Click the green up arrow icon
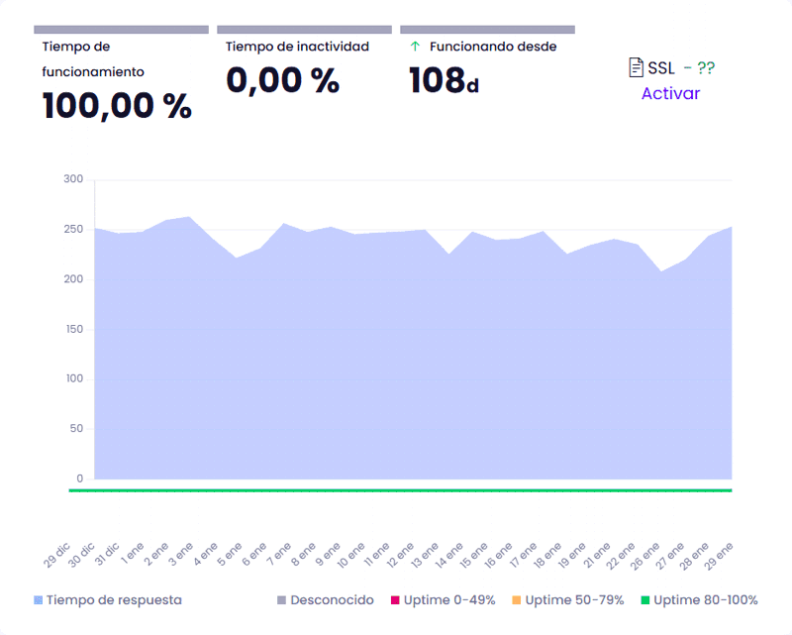 click(x=415, y=47)
